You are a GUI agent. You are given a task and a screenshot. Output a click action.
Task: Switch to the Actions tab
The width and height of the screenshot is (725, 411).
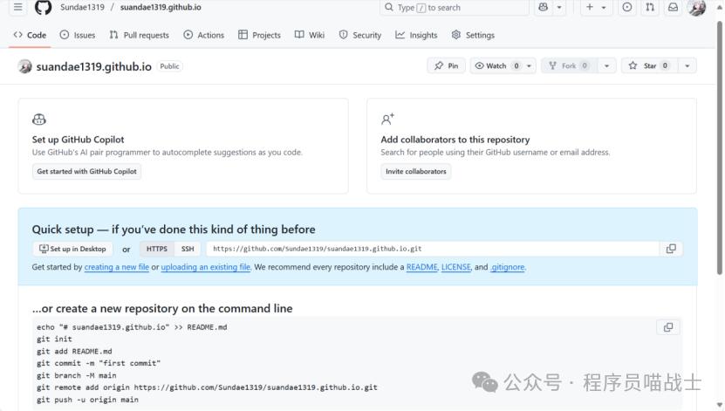pyautogui.click(x=203, y=35)
